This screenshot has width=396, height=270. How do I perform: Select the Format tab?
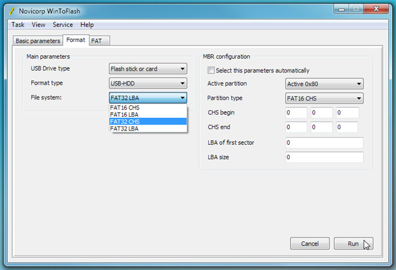click(x=76, y=40)
